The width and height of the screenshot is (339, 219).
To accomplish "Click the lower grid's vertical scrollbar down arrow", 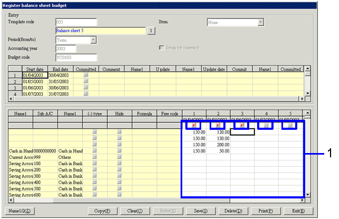I will pyautogui.click(x=308, y=194).
